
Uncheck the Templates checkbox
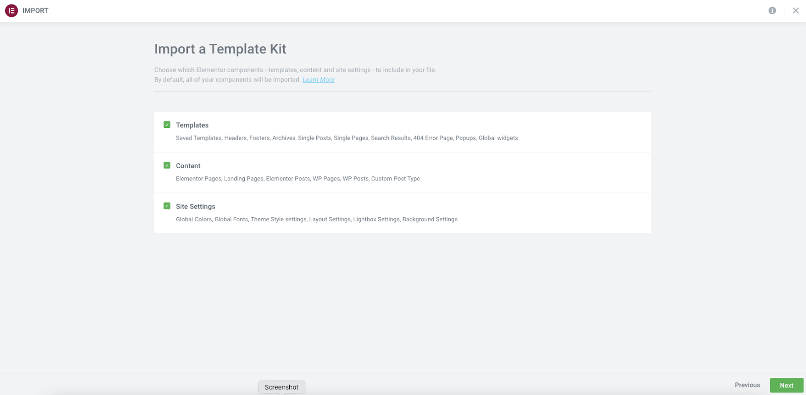click(167, 124)
